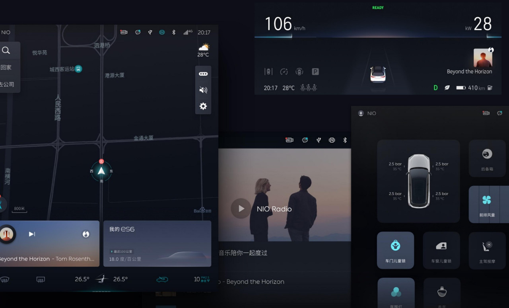Play NIO Radio with the round play button
Image resolution: width=509 pixels, height=308 pixels.
tap(241, 209)
